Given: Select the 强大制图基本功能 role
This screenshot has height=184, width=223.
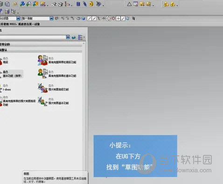Looking at the screenshot, I should point(53,101).
